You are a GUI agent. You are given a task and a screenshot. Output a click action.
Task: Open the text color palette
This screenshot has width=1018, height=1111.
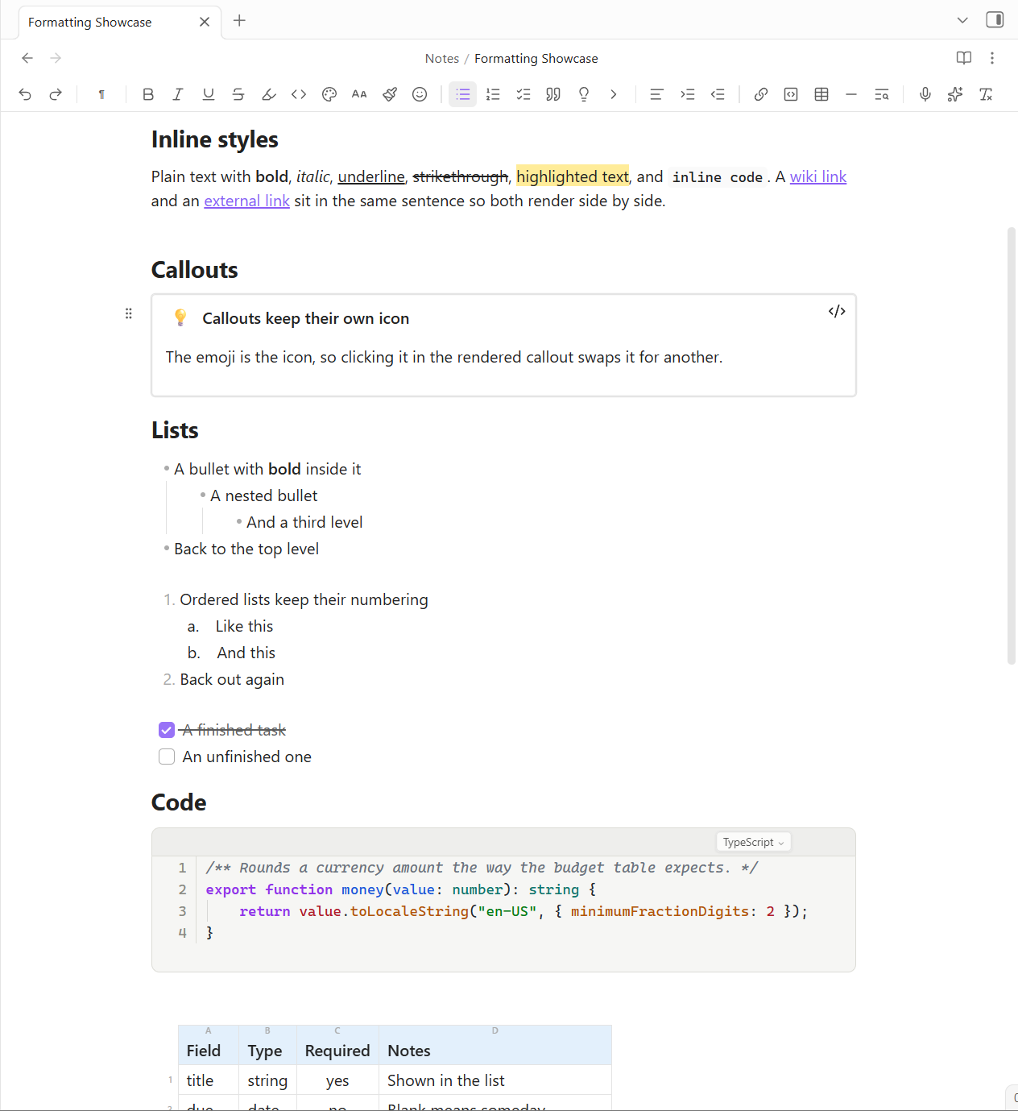[329, 94]
